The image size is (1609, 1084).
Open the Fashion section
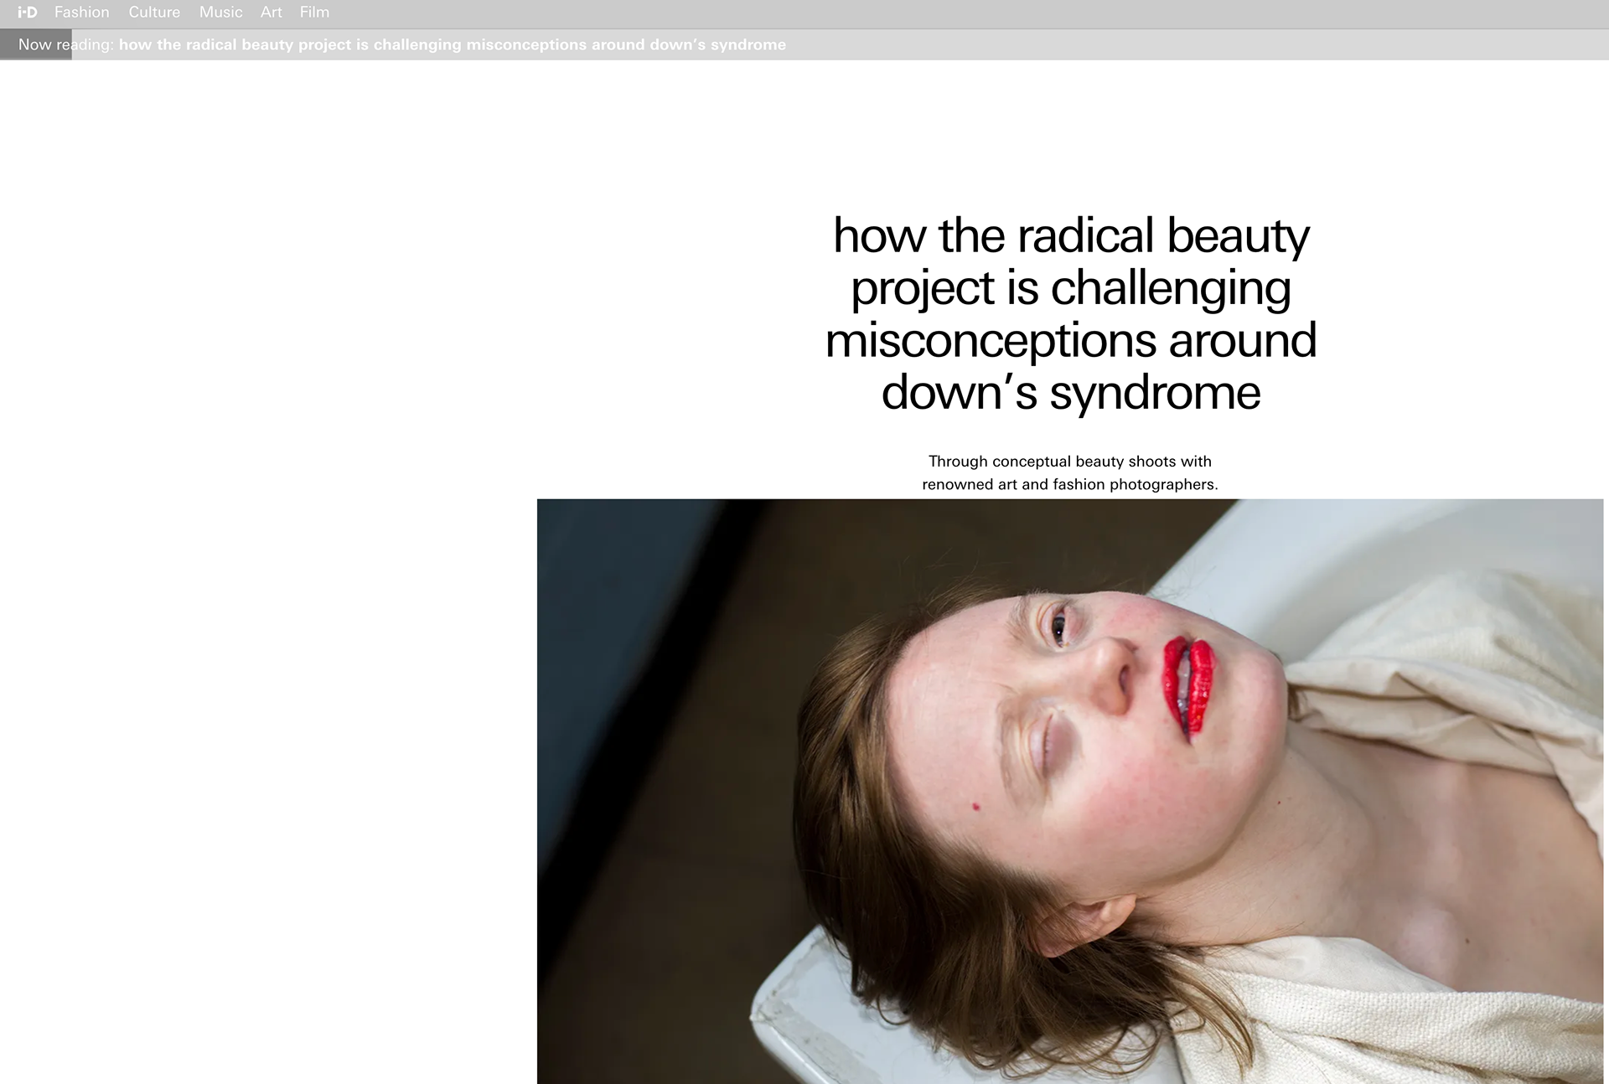coord(81,13)
